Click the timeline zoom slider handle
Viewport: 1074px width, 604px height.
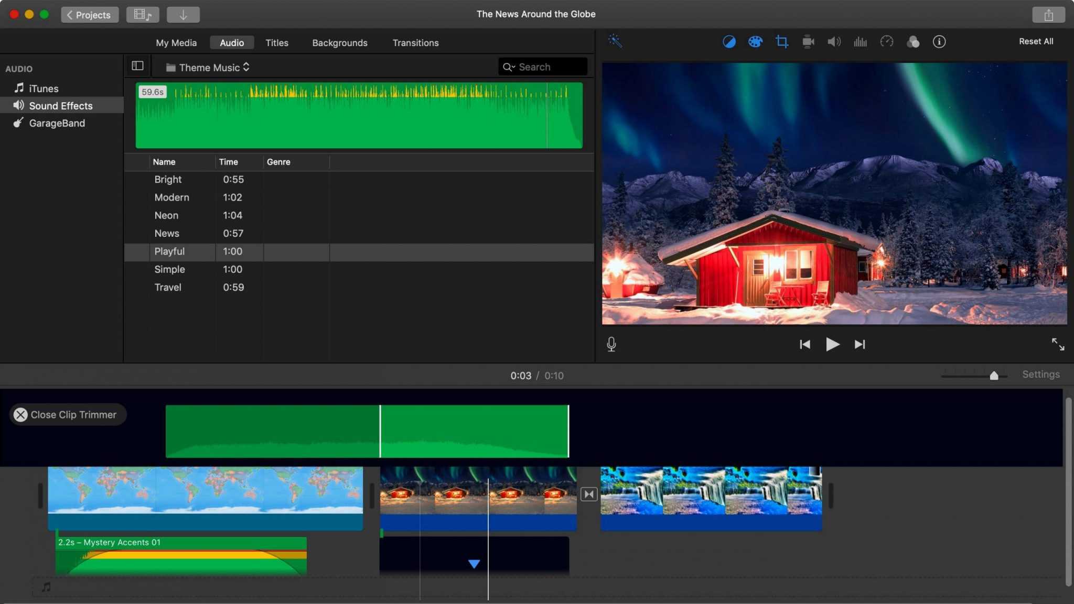pyautogui.click(x=994, y=375)
